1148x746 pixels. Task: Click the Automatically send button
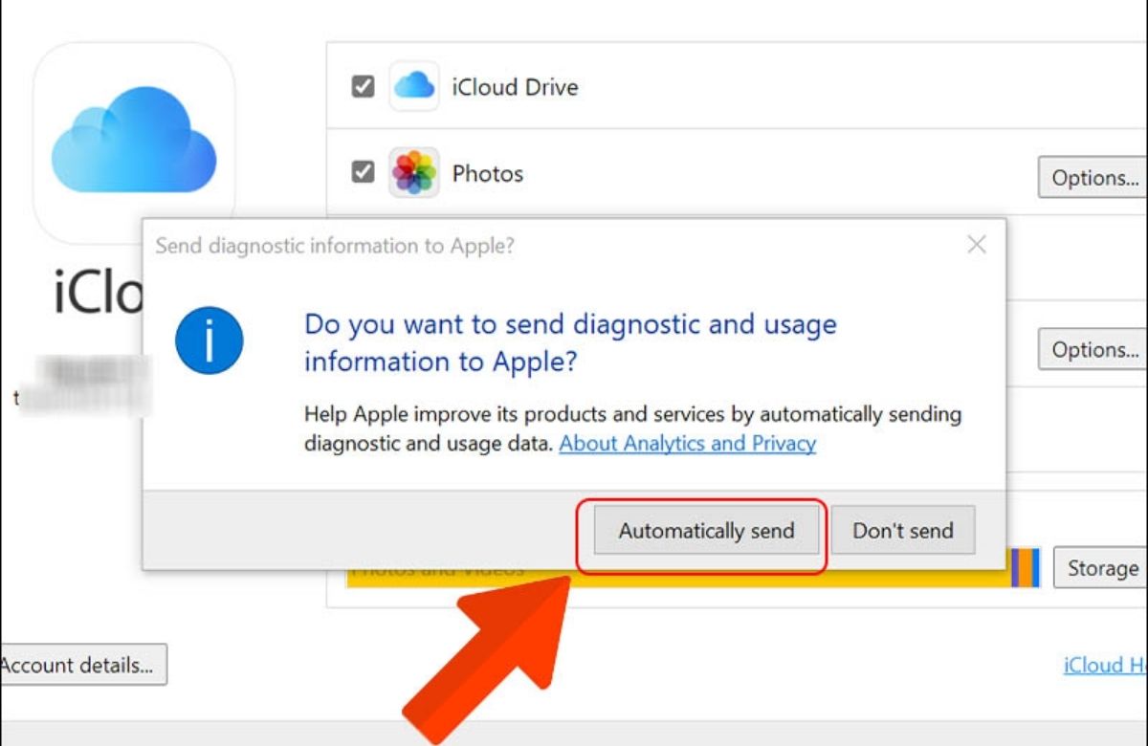[x=707, y=531]
